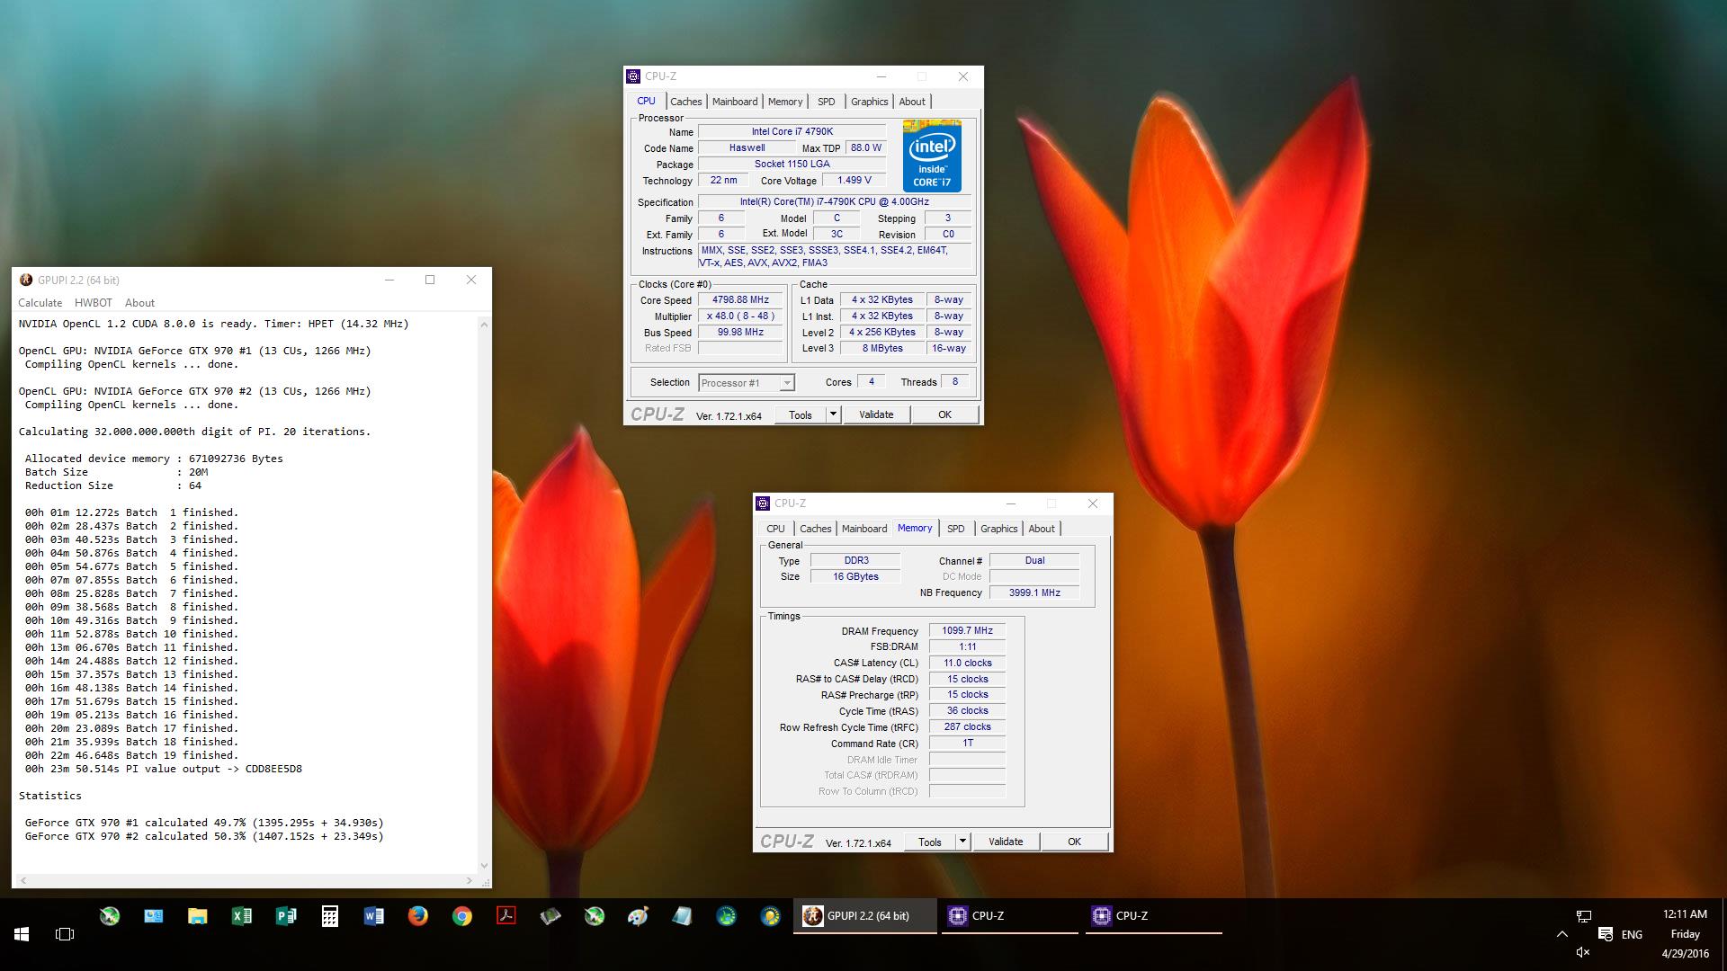Switch to Caches tab in lower CPU-Z
The height and width of the screenshot is (971, 1727).
coord(815,529)
